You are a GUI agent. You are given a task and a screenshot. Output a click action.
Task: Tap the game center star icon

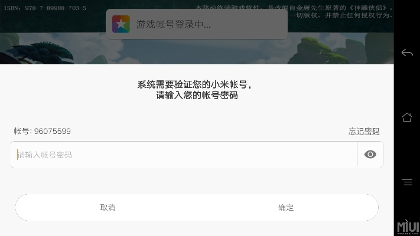(121, 24)
